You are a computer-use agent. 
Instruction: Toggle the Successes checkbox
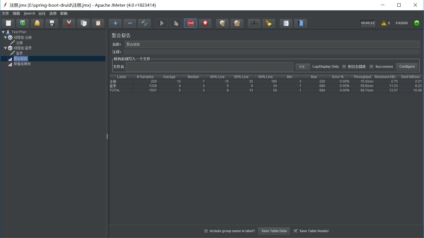(371, 67)
